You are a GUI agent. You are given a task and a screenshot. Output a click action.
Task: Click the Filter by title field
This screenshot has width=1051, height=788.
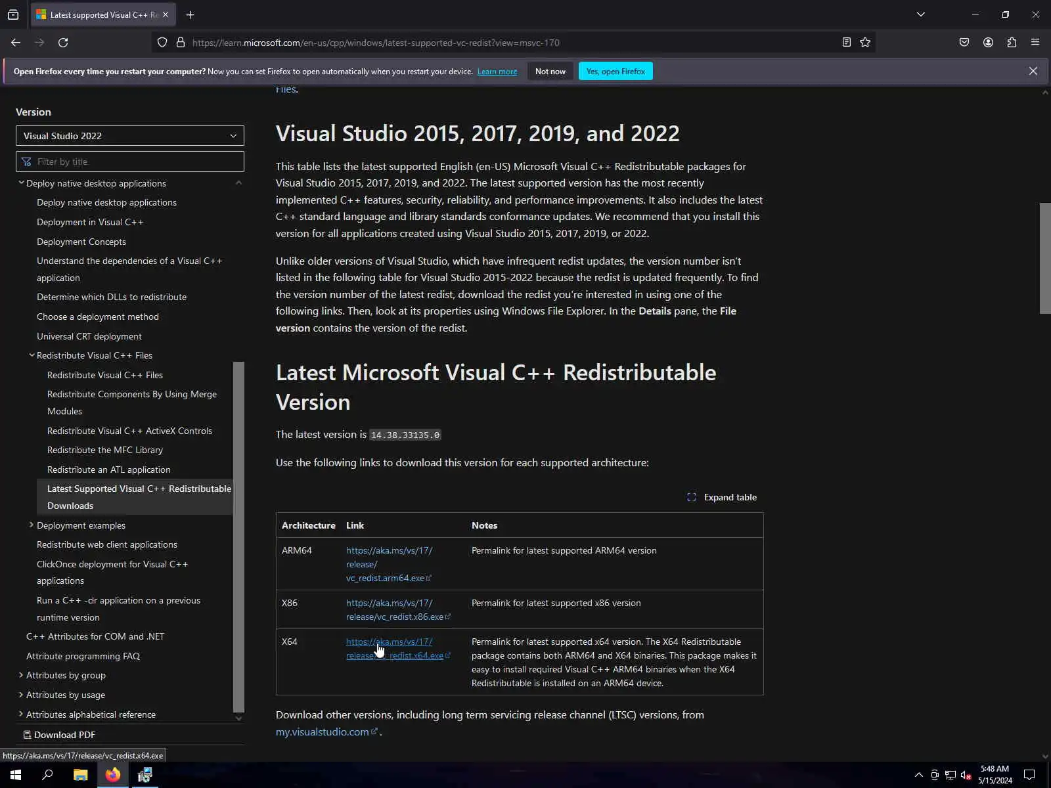pyautogui.click(x=130, y=162)
